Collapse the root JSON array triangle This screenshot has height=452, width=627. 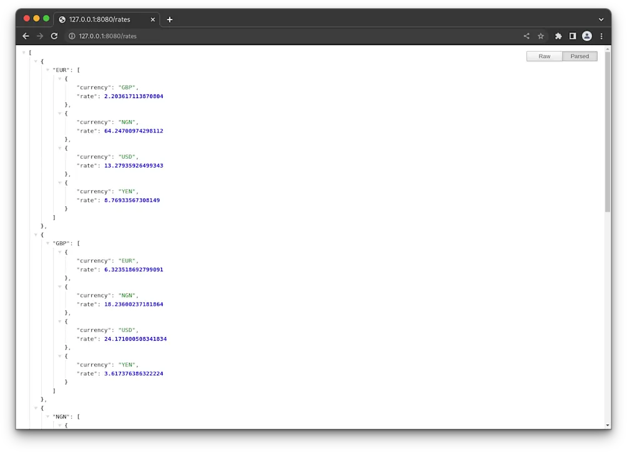[x=24, y=53]
